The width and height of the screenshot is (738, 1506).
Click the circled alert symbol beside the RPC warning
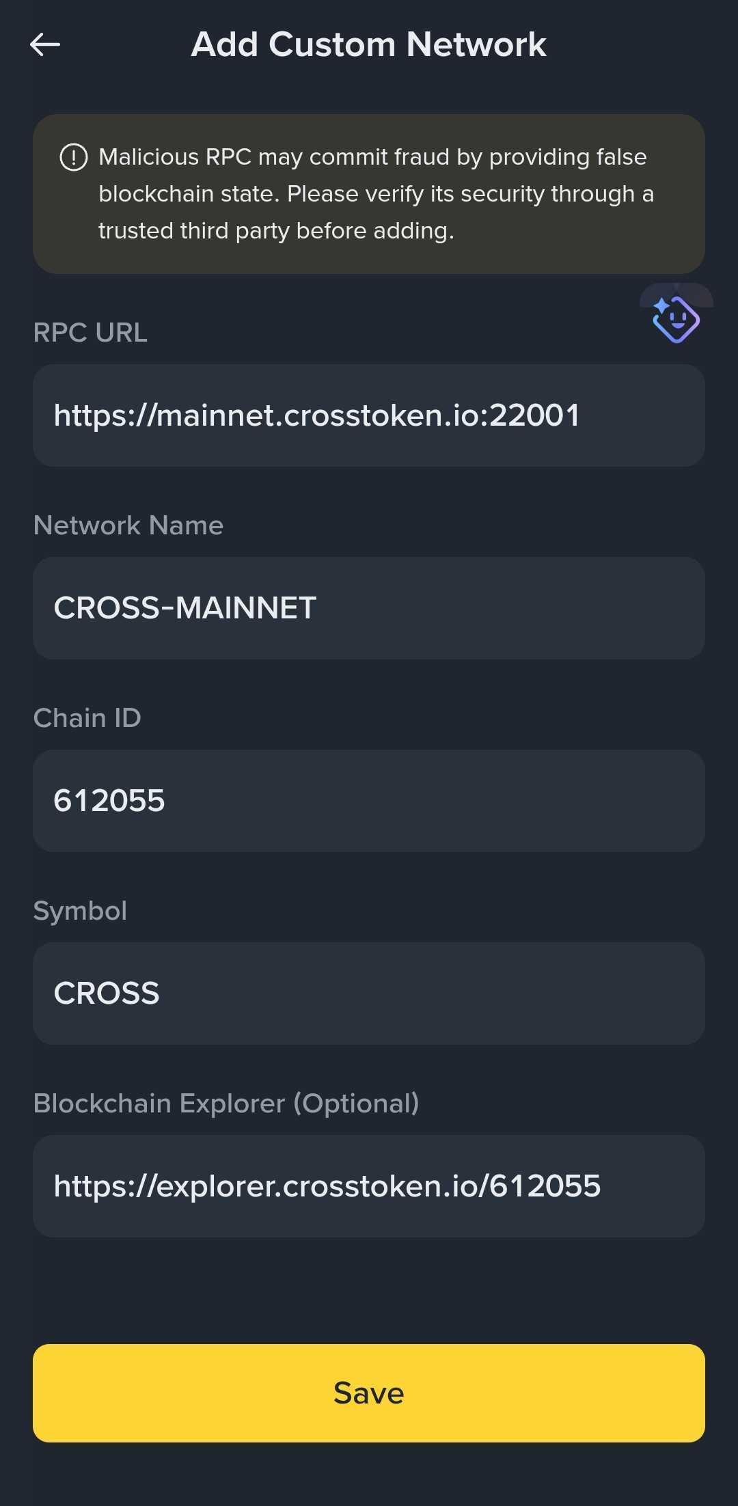click(73, 157)
